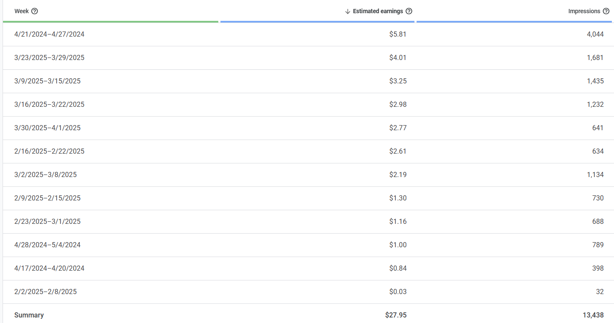Image resolution: width=614 pixels, height=323 pixels.
Task: Select the 4/21/2024–4/27/2024 week row
Action: click(49, 34)
